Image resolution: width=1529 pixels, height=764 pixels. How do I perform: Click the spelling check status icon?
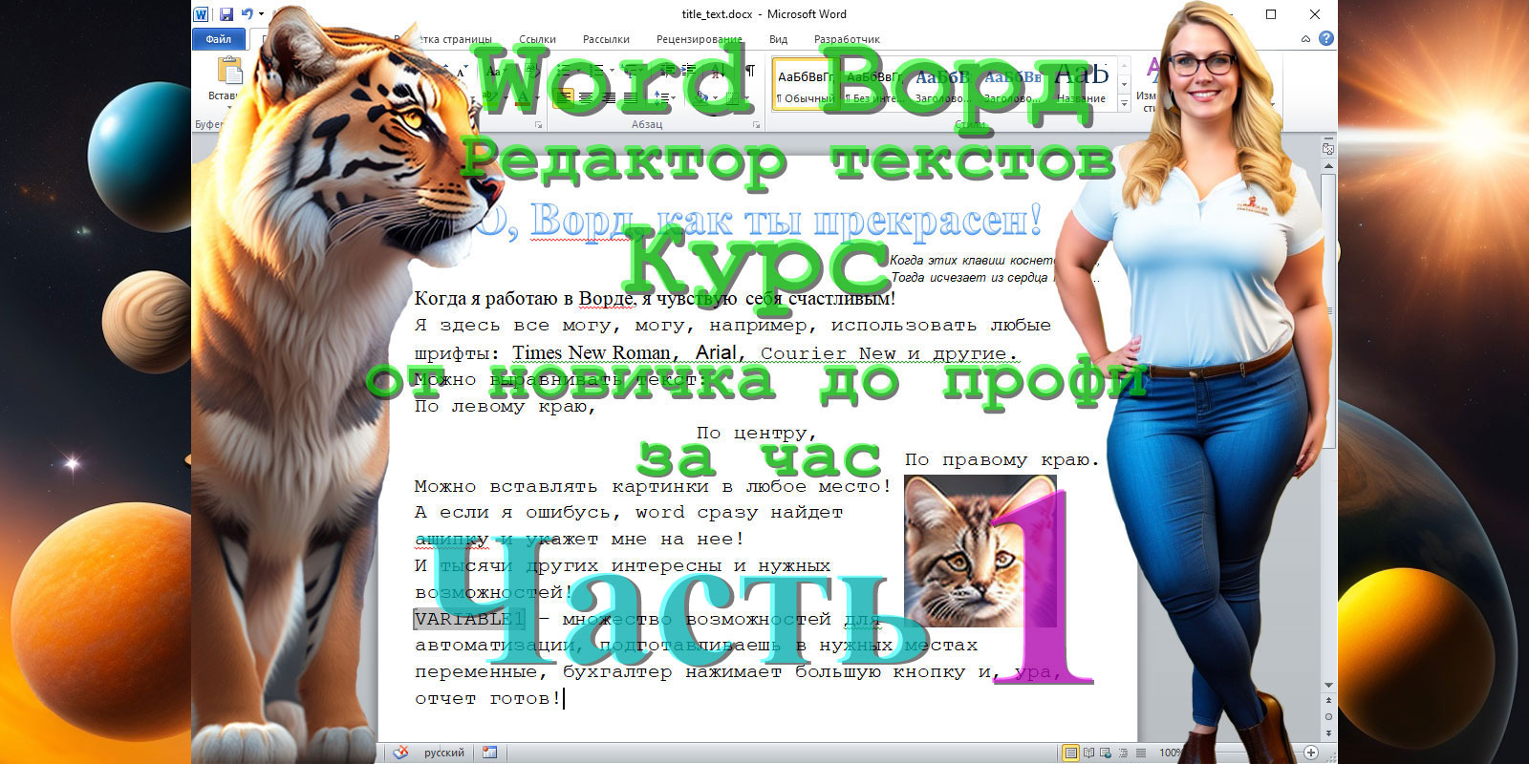401,753
